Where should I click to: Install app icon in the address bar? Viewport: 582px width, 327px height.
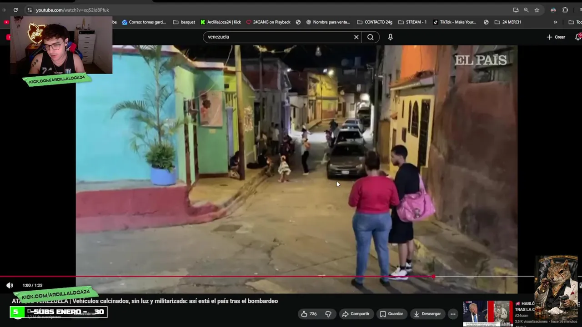pyautogui.click(x=516, y=10)
